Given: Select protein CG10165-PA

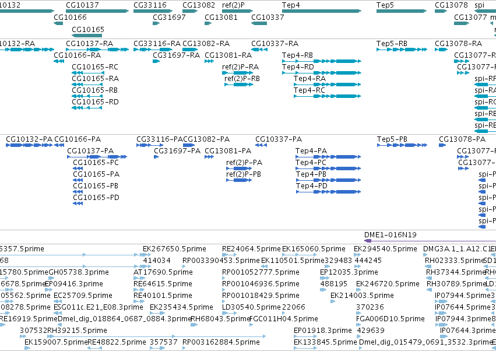Looking at the screenshot, I should click(97, 174).
